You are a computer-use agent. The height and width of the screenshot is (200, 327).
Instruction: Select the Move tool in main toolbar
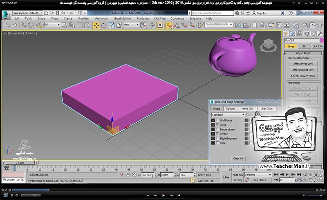(96, 25)
